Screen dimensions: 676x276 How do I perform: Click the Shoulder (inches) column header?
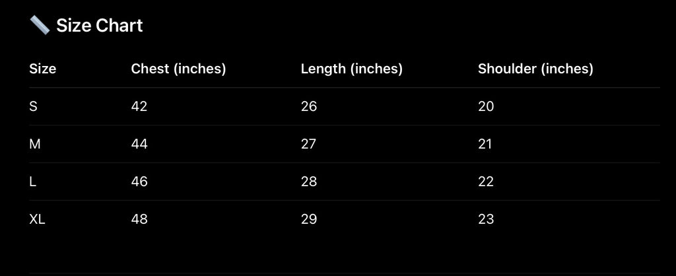(535, 69)
